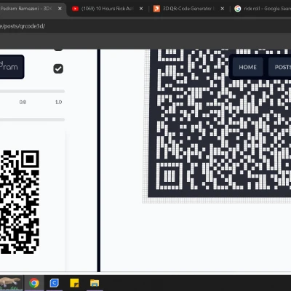This screenshot has height=291, width=291.
Task: Click the address bar URL
Action: [x=23, y=26]
